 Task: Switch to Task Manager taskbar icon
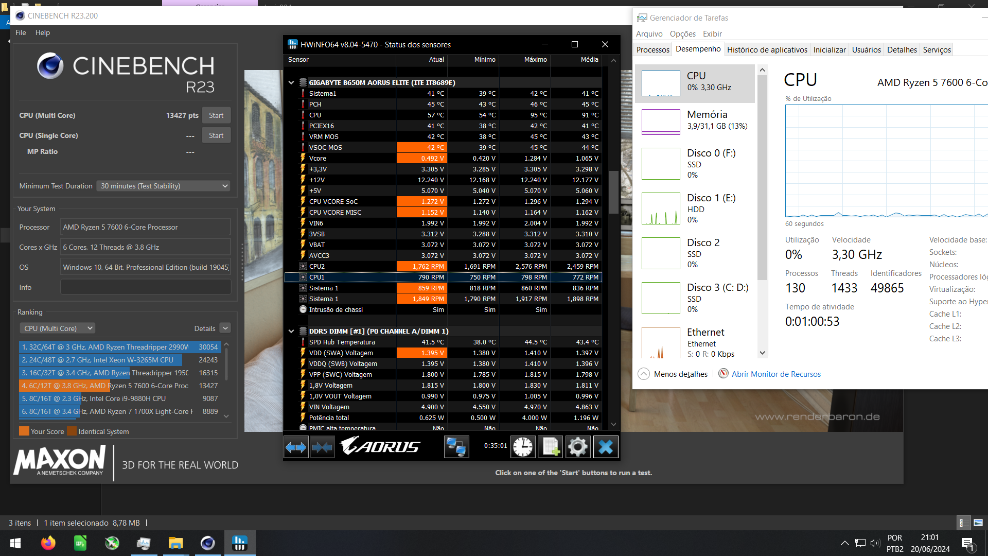[144, 543]
